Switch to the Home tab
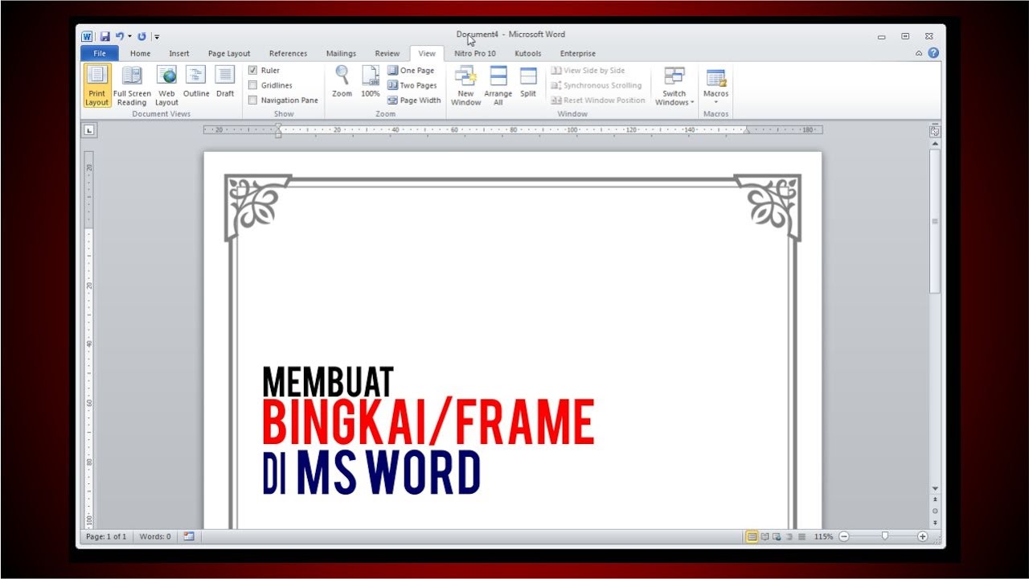This screenshot has height=579, width=1029. pyautogui.click(x=140, y=53)
